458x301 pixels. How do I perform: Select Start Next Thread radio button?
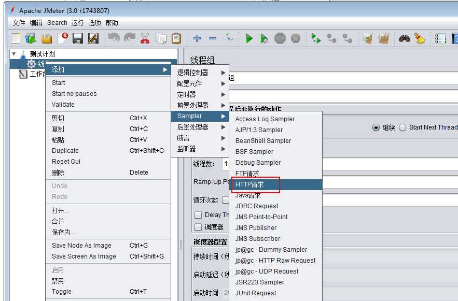pyautogui.click(x=403, y=127)
